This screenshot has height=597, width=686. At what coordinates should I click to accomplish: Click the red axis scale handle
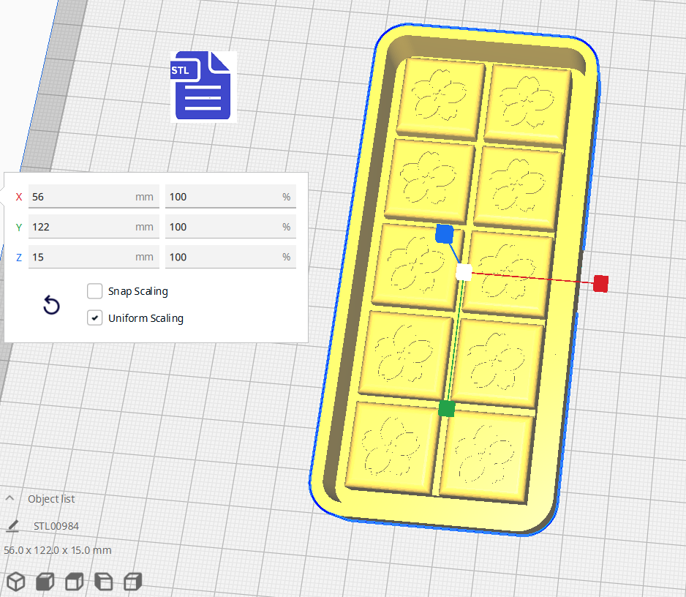tap(600, 284)
